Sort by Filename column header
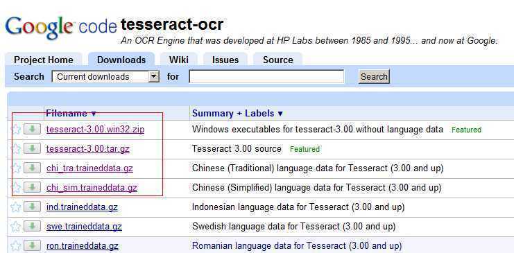The width and height of the screenshot is (514, 253). click(x=71, y=114)
